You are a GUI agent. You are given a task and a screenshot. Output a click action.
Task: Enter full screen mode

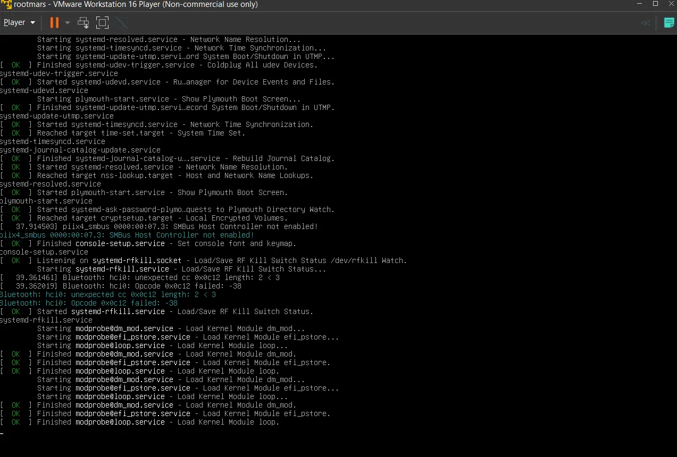[102, 22]
